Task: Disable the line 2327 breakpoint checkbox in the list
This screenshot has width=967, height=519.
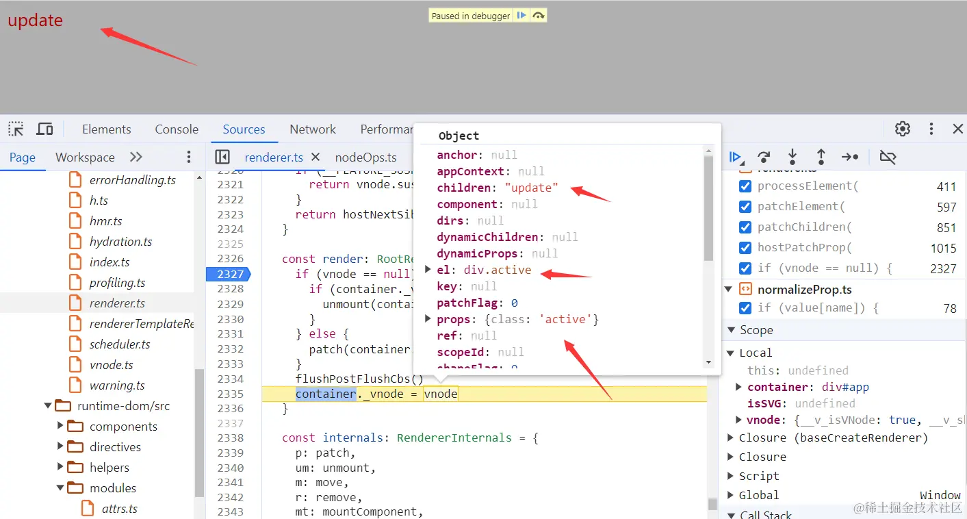Action: (x=745, y=268)
